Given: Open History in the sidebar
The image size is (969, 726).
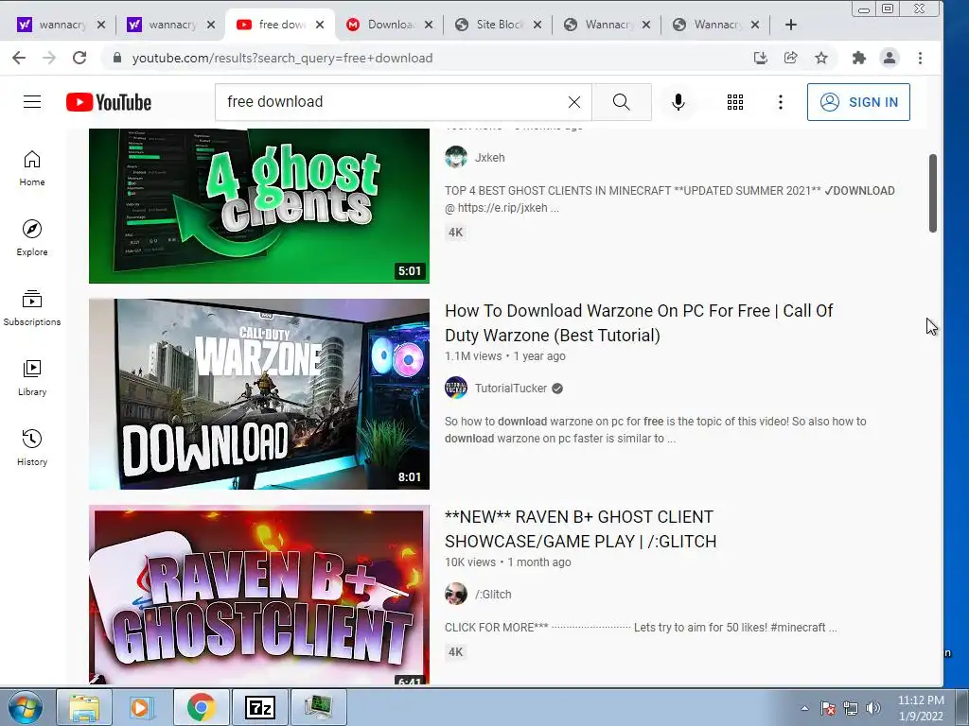Looking at the screenshot, I should (x=32, y=447).
